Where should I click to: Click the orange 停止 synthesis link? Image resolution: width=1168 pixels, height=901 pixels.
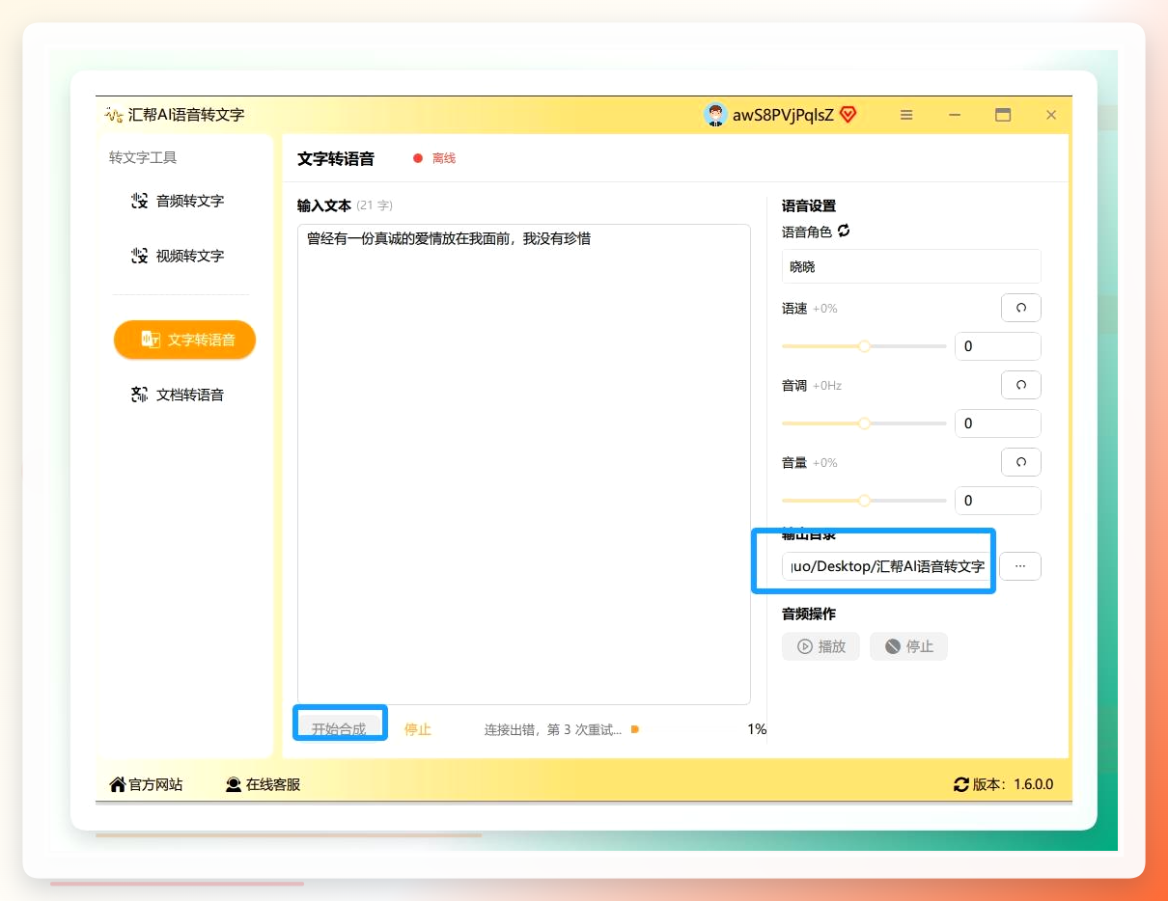point(418,729)
